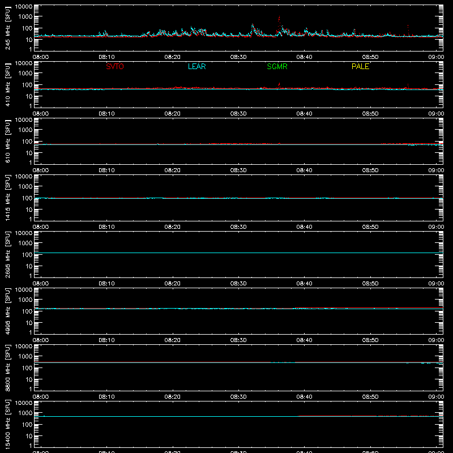The width and height of the screenshot is (453, 453).
Task: Click '08:20' under the 245 MHz plot
Action: pos(173,57)
